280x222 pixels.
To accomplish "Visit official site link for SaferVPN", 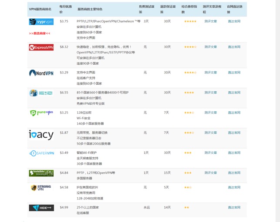I will coord(234,152).
